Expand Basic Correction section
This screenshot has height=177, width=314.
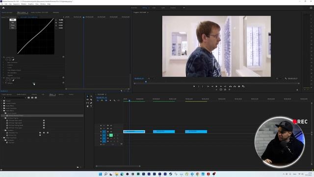pos(3,62)
